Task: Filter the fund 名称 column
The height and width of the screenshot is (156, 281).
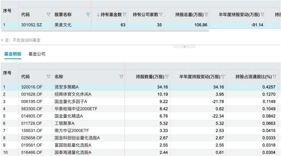Action: 121,77
